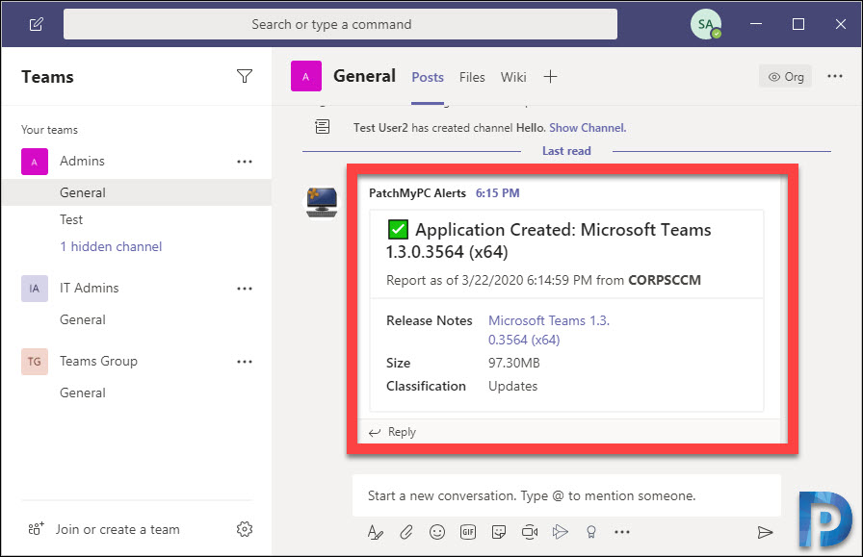Click the Admins team avatar

(x=35, y=162)
